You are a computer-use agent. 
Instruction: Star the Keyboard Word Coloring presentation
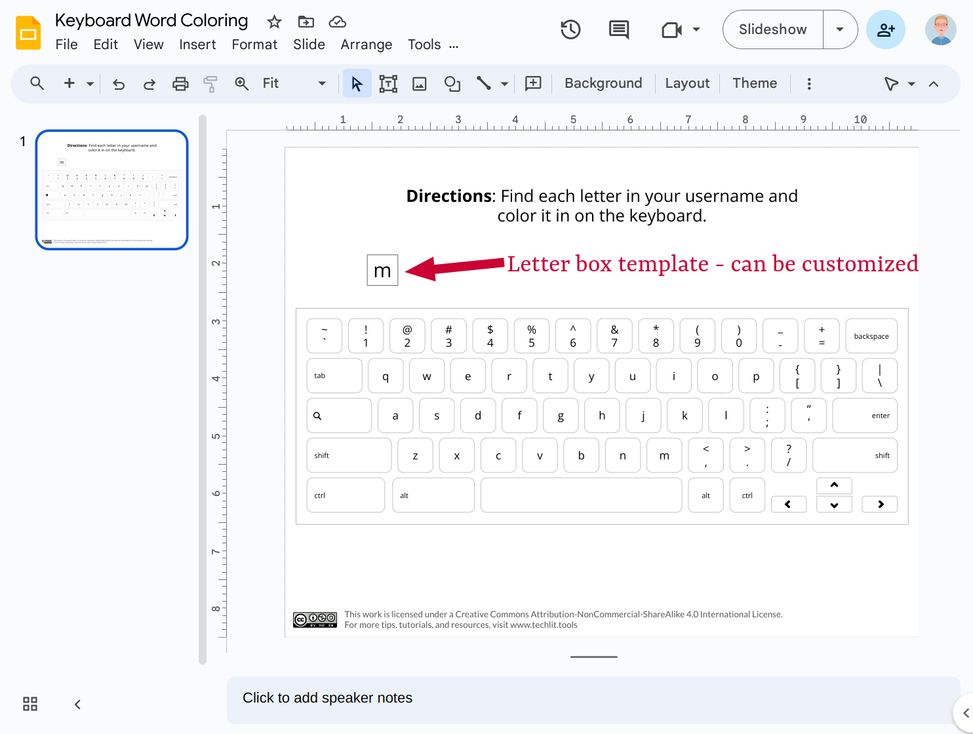coord(274,22)
